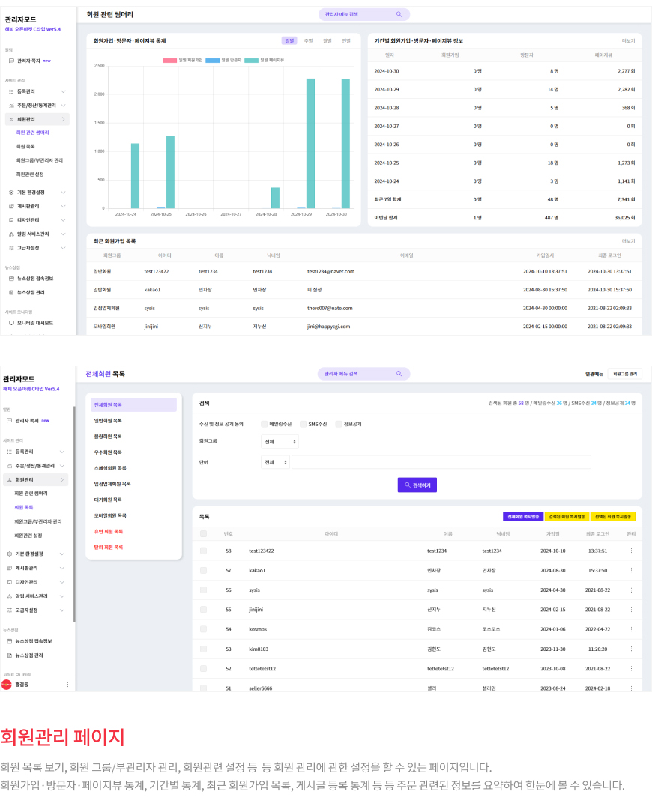Switch the chart to the 주별 tab

308,40
